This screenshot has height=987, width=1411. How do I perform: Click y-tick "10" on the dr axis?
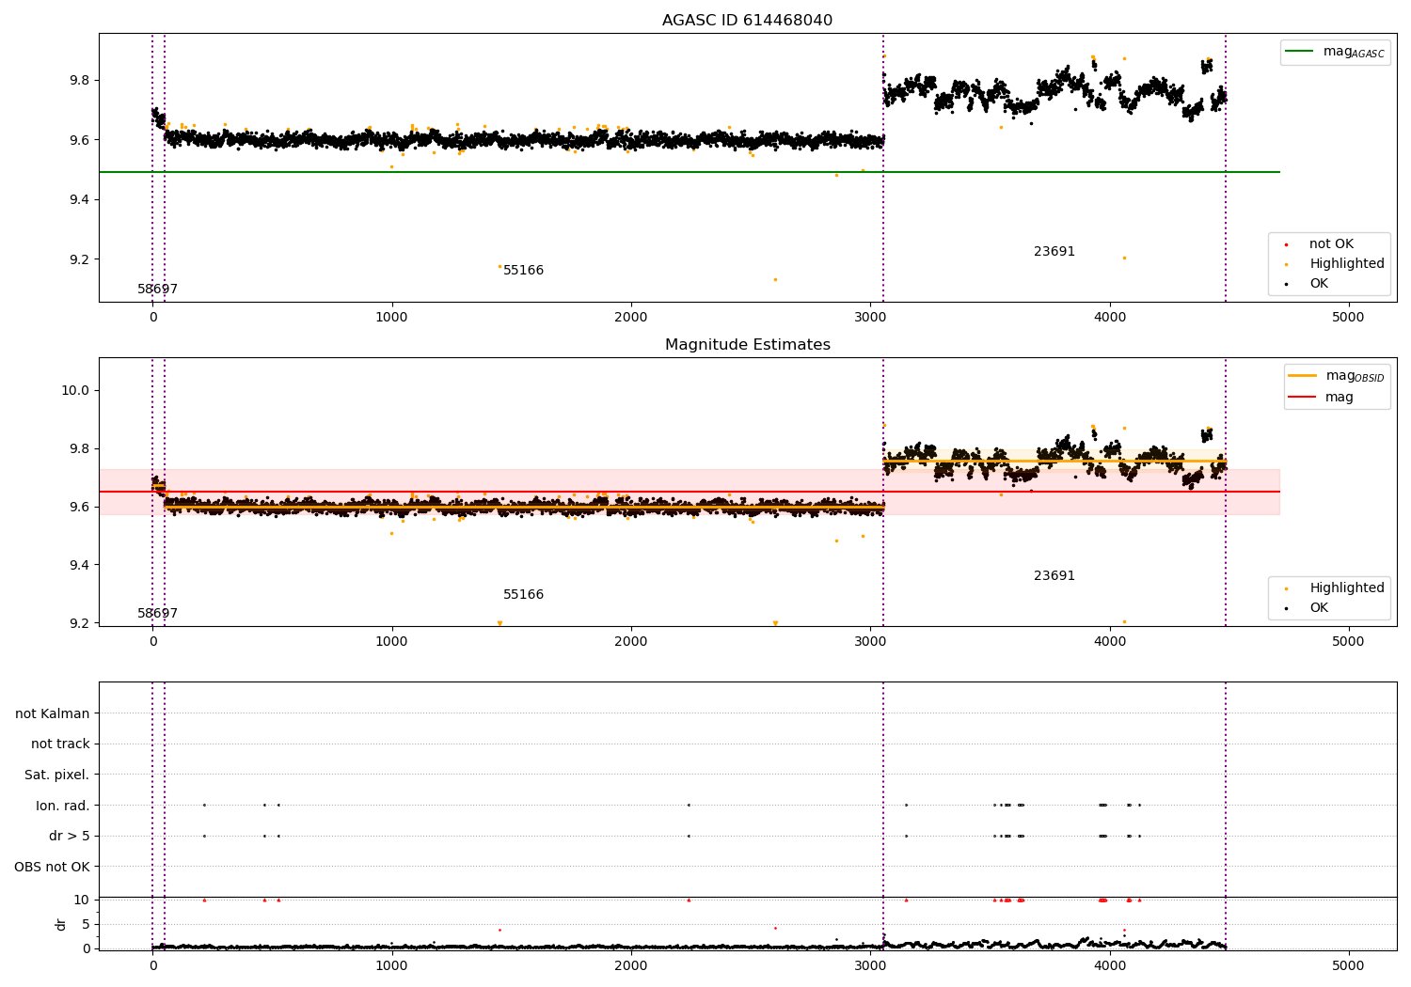[x=82, y=901]
